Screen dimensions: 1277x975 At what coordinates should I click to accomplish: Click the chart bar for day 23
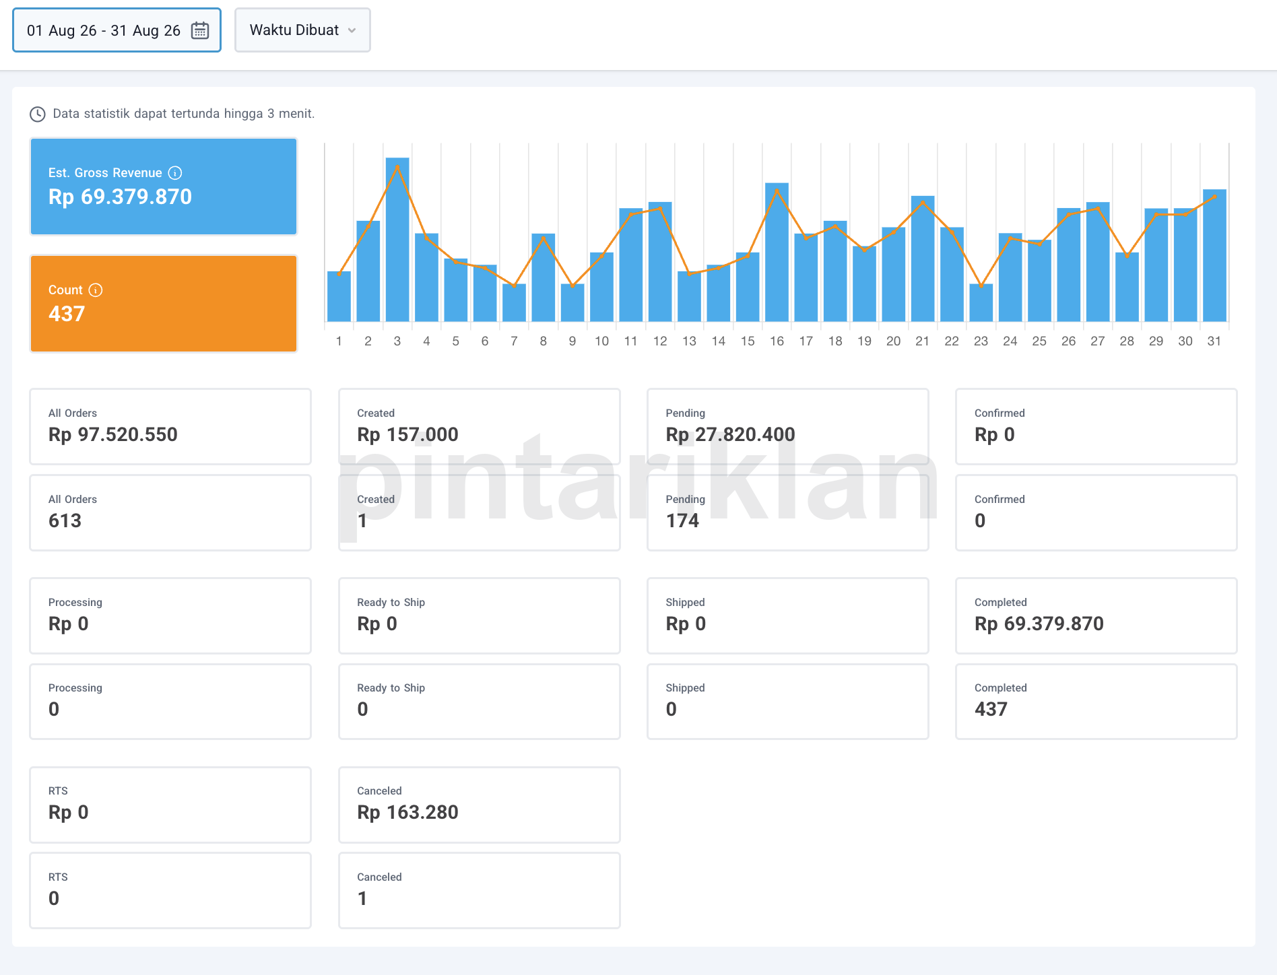pyautogui.click(x=981, y=303)
